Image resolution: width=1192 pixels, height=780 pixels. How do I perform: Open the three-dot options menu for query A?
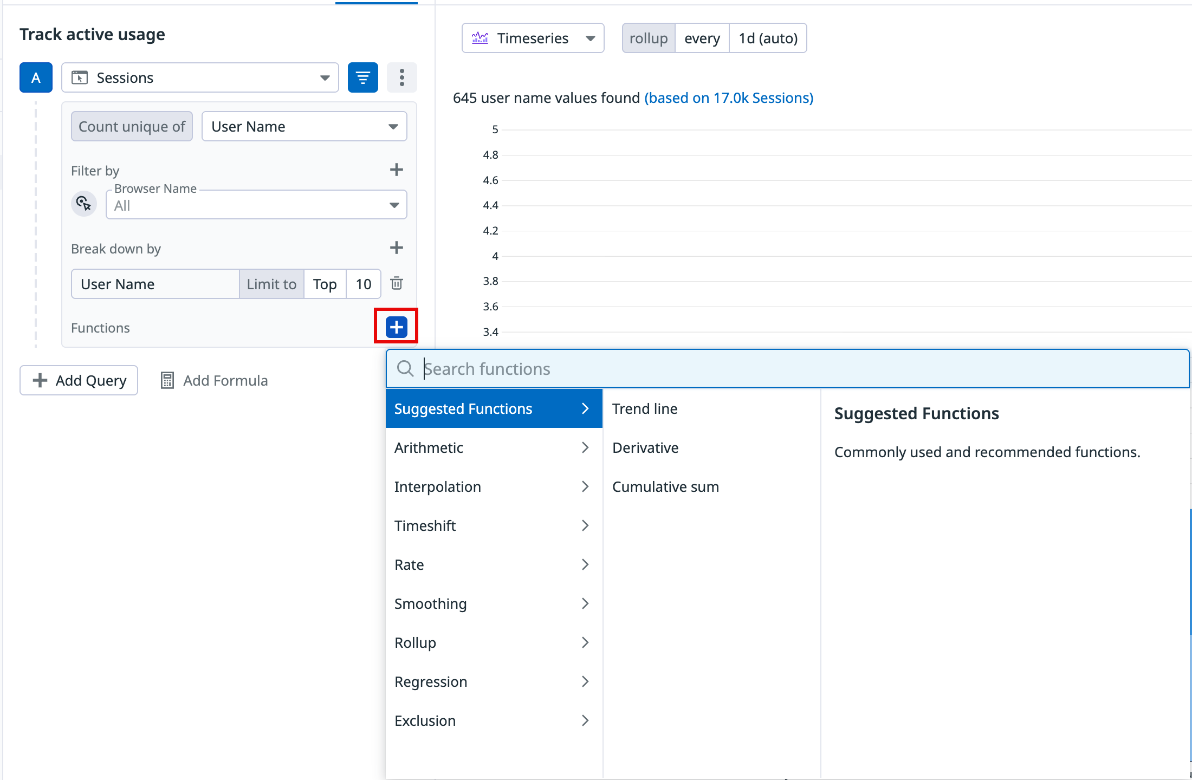(x=401, y=77)
